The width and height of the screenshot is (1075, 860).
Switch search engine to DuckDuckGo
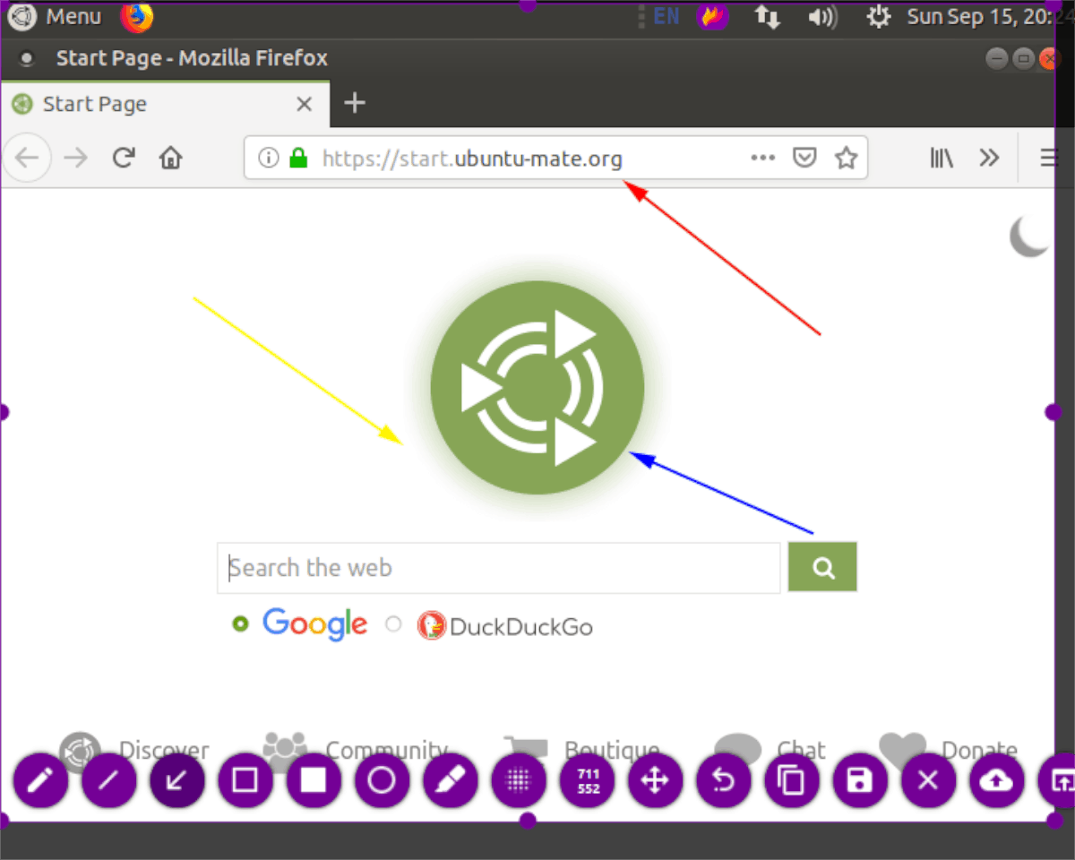tap(393, 624)
